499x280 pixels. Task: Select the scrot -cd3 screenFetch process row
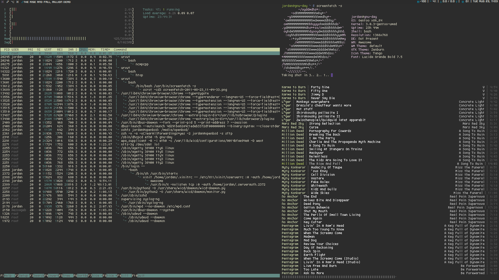click(140, 90)
